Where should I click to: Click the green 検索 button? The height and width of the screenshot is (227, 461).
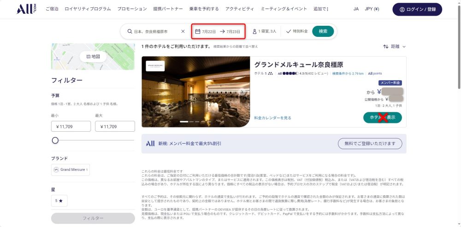[323, 31]
